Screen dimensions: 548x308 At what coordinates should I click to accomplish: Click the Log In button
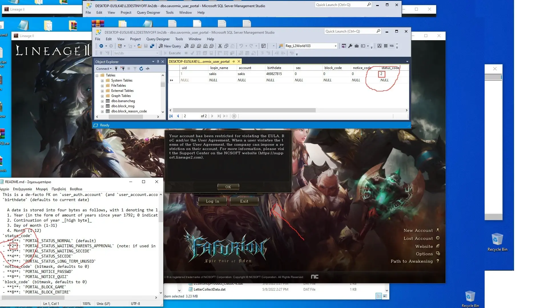tap(213, 201)
